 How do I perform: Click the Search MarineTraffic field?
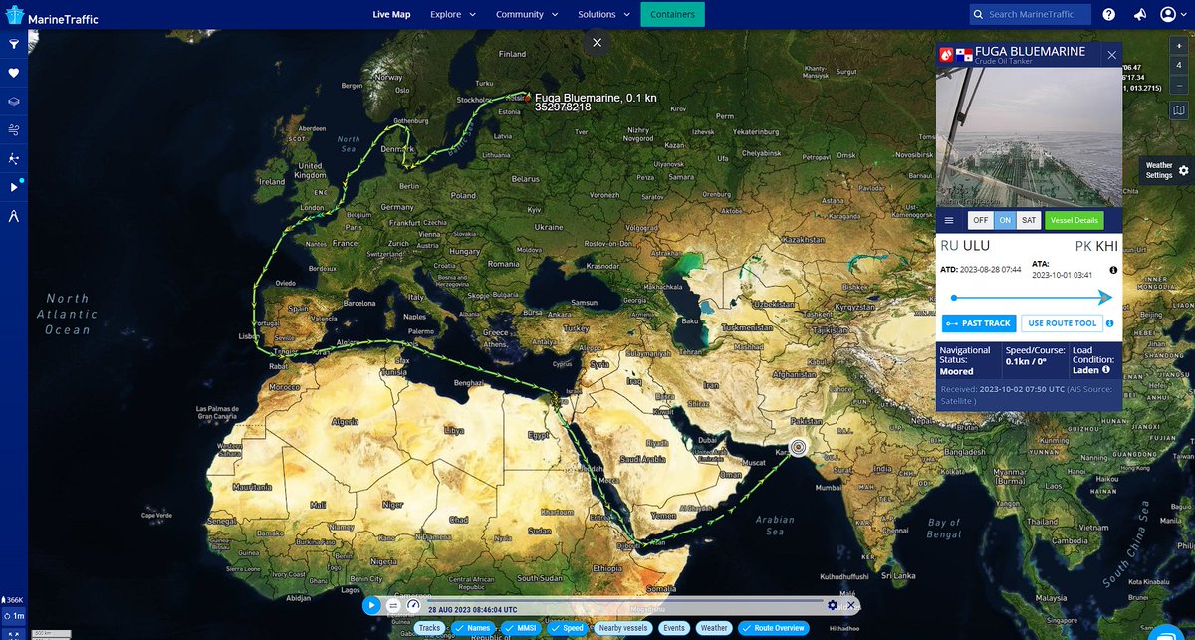(1031, 14)
